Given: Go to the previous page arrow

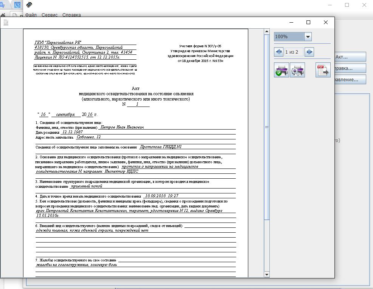Looking at the screenshot, I should (x=279, y=52).
